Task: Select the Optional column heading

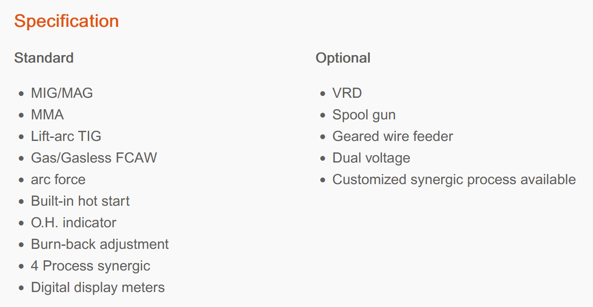Action: (x=343, y=58)
